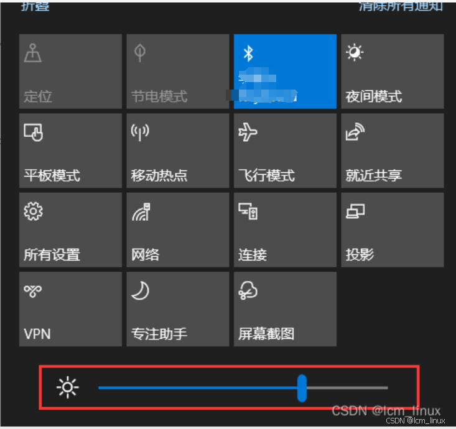Click 清除所有通知 clear all notifications link
This screenshot has height=429, width=456.
click(401, 6)
